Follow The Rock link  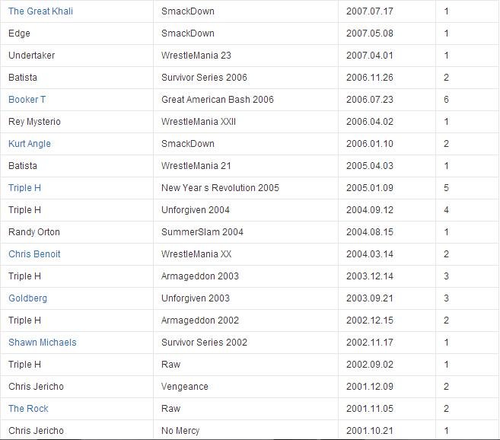pos(28,409)
